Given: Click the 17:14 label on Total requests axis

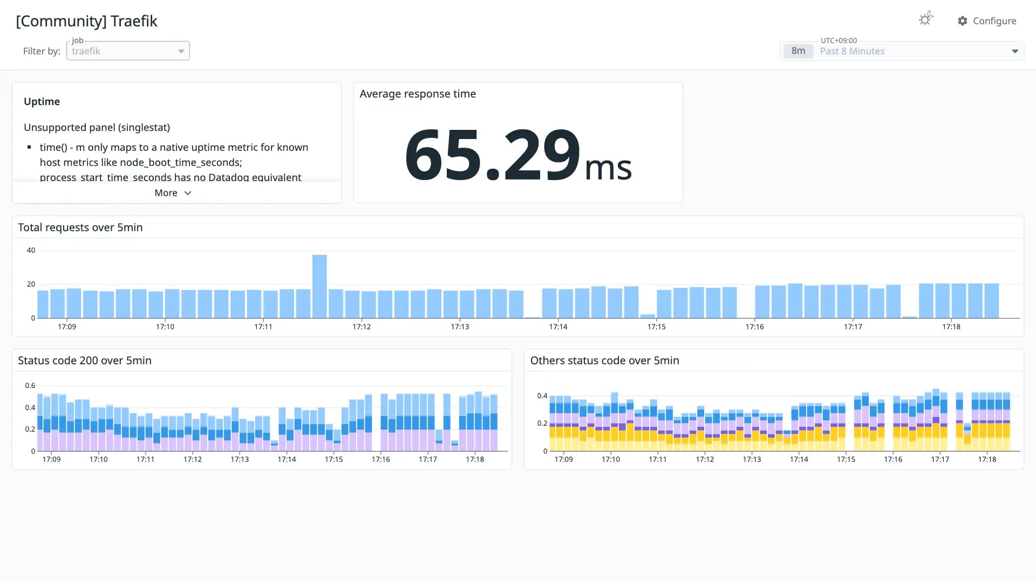Looking at the screenshot, I should [x=558, y=327].
